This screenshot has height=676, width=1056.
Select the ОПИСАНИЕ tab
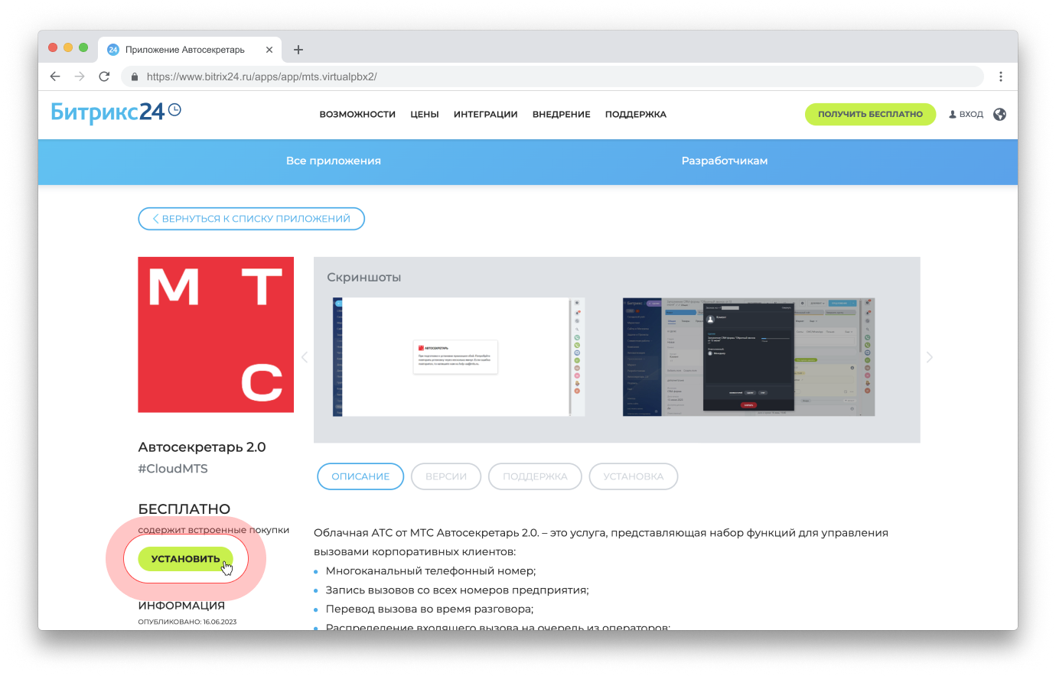point(360,476)
